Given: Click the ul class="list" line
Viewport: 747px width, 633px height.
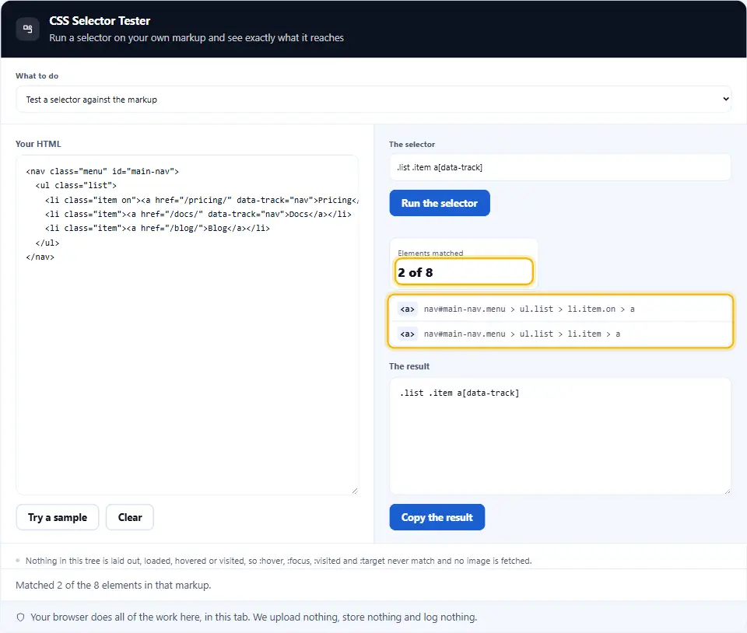Looking at the screenshot, I should coord(75,186).
